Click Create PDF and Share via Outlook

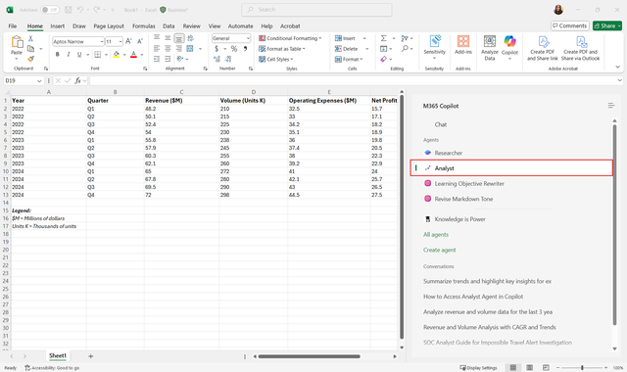pos(580,48)
